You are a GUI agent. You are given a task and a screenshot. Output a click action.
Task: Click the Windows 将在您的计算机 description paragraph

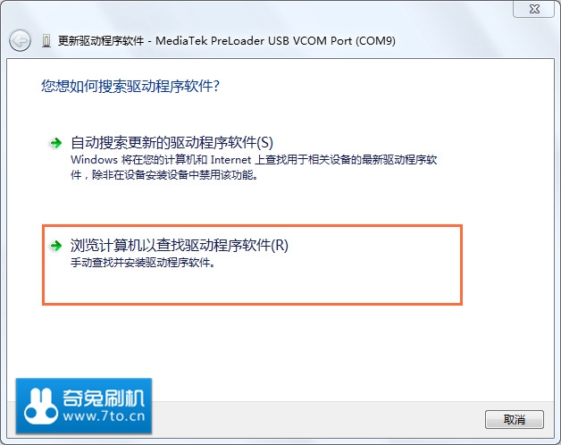coord(254,167)
